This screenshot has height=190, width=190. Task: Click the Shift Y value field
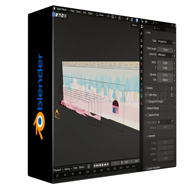(x=165, y=68)
